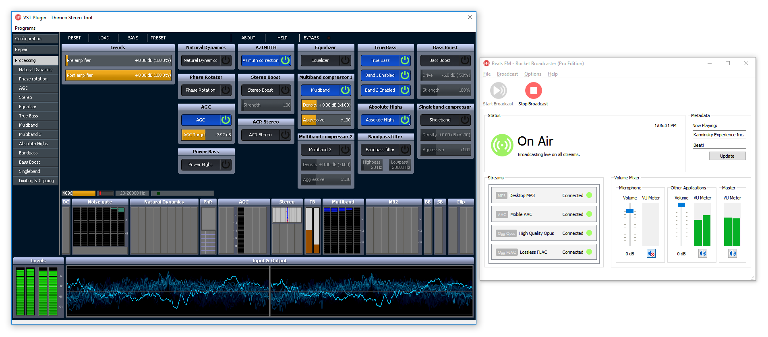Select Limiting & Clipping in sidebar
The image size is (768, 337).
click(x=36, y=181)
